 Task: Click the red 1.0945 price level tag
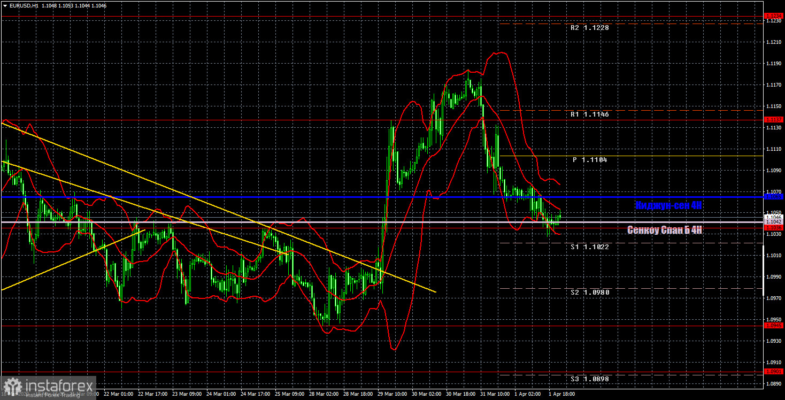point(774,325)
